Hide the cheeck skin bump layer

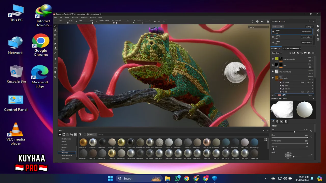[273, 71]
